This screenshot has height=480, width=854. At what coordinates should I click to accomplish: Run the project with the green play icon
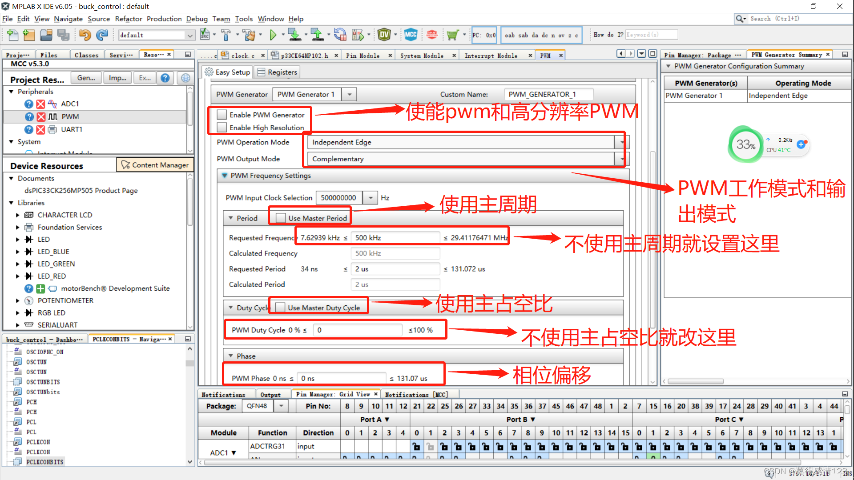pos(273,35)
